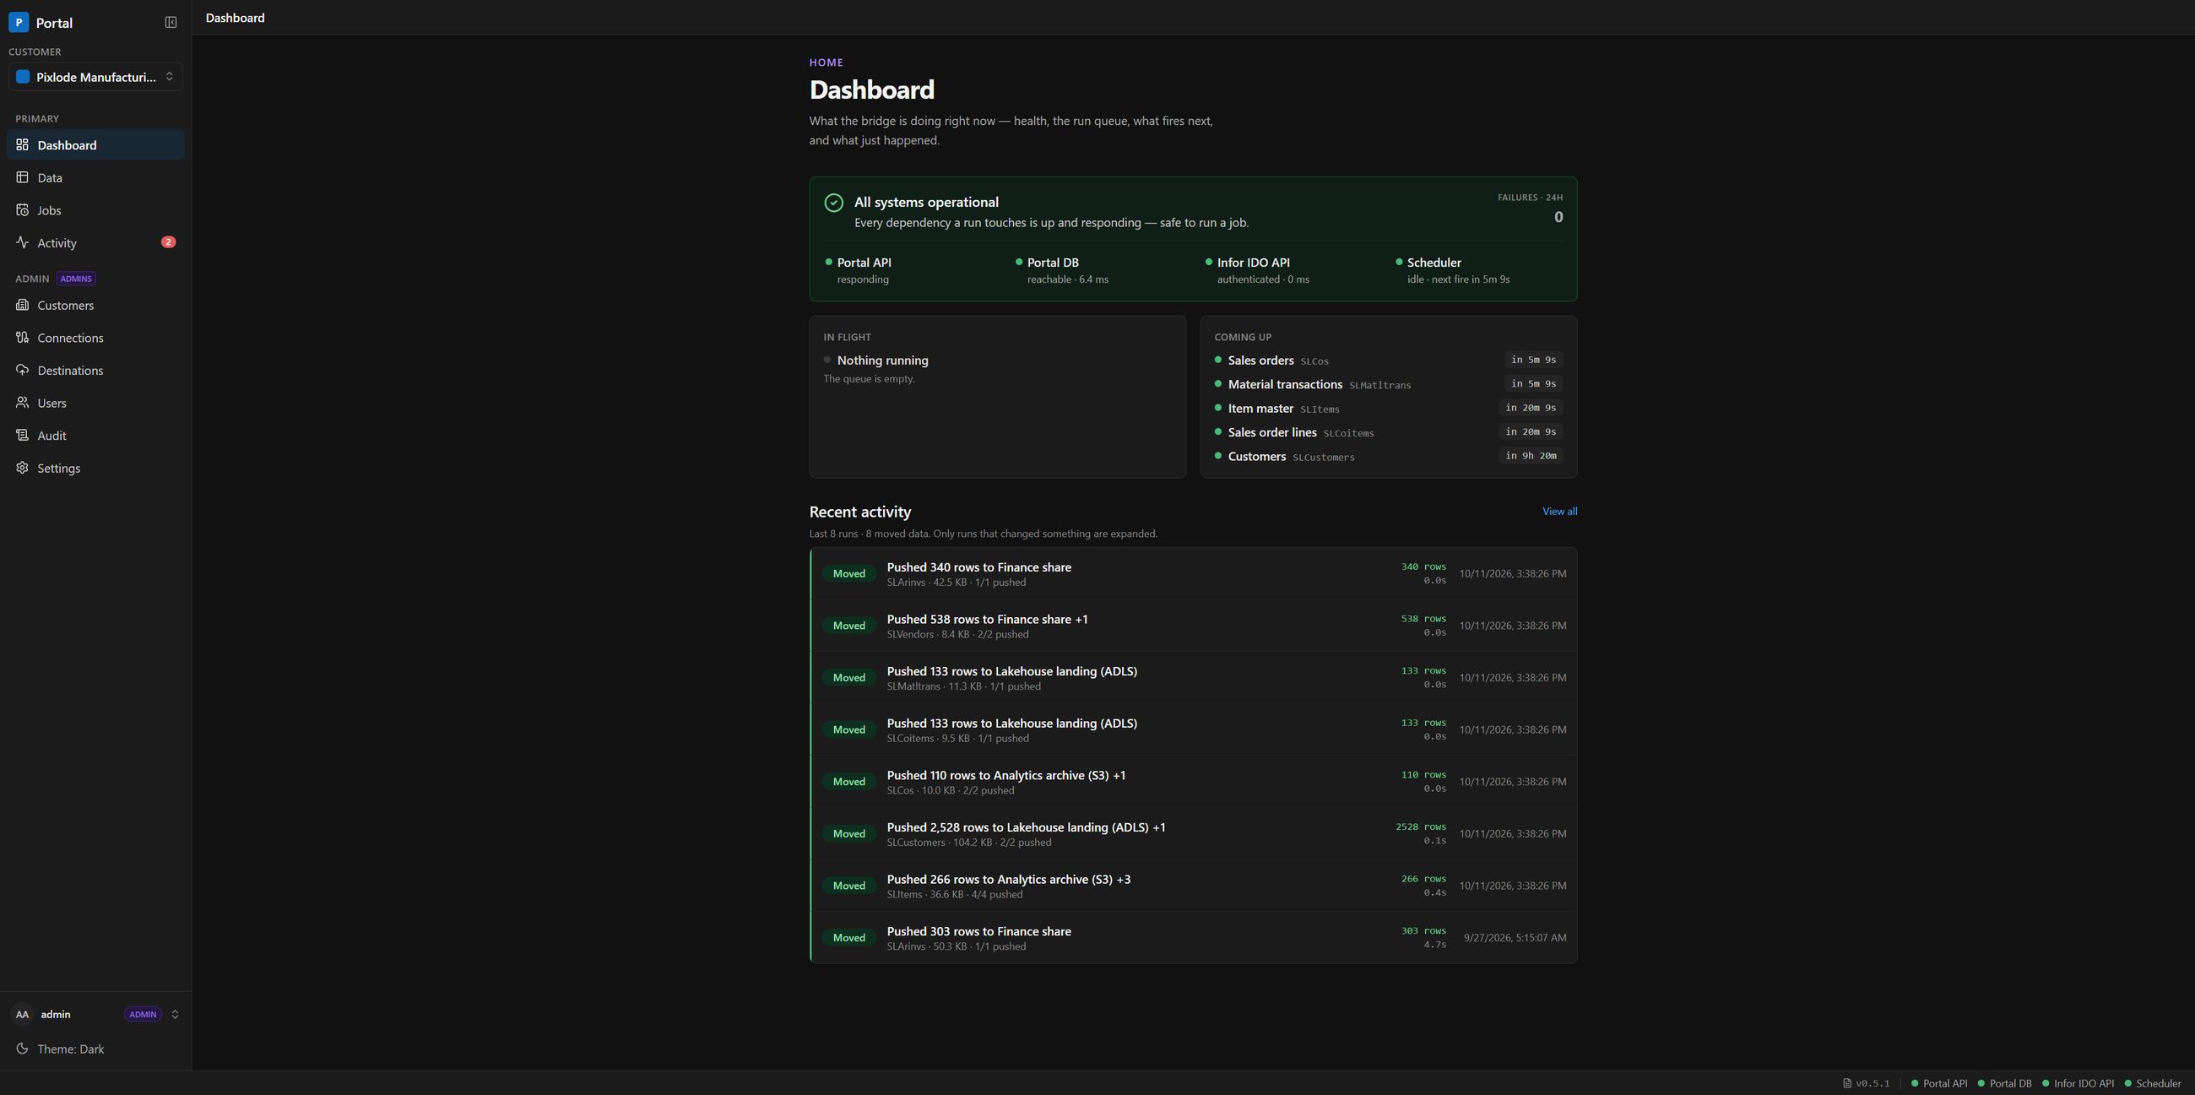Viewport: 2195px width, 1095px height.
Task: Go to the Data page
Action: 95,177
